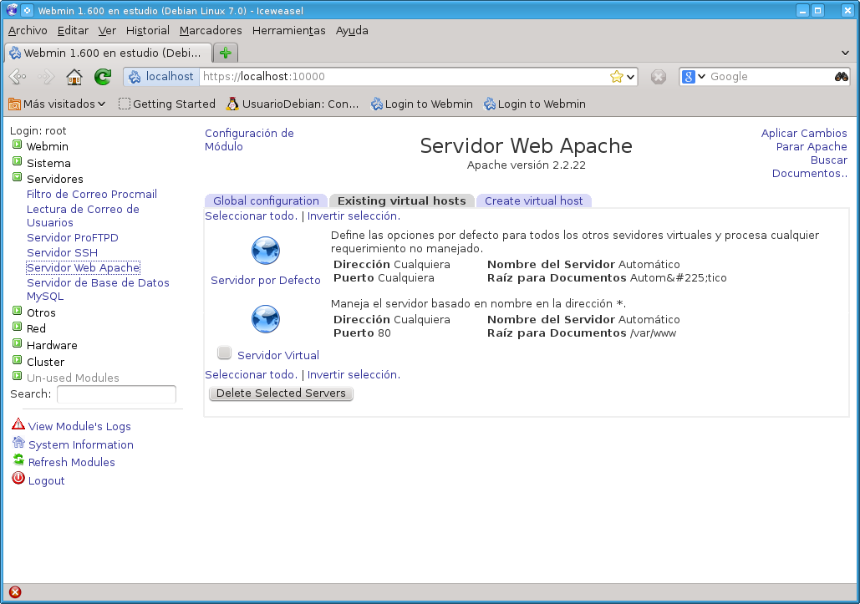Click the UsuarioDebian bookmark icon

(x=232, y=104)
